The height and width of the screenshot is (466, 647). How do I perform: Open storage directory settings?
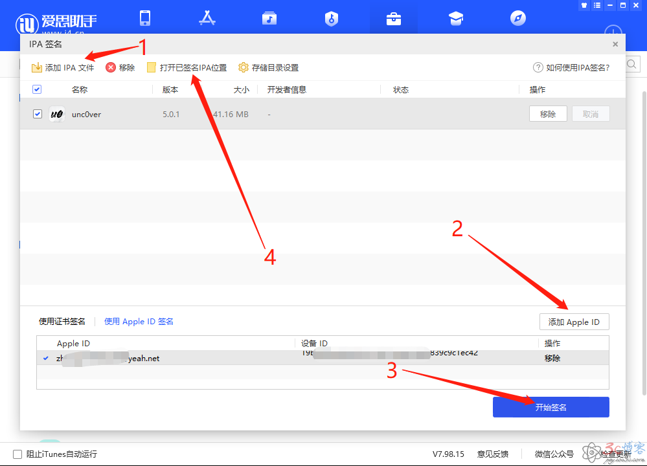269,67
